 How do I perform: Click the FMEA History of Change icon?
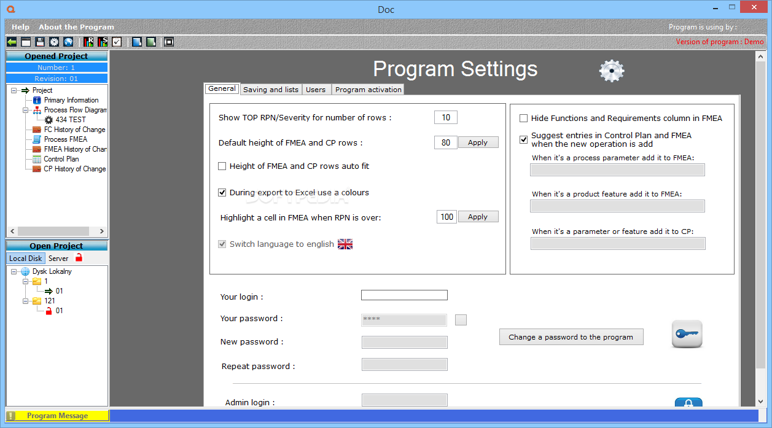(37, 149)
